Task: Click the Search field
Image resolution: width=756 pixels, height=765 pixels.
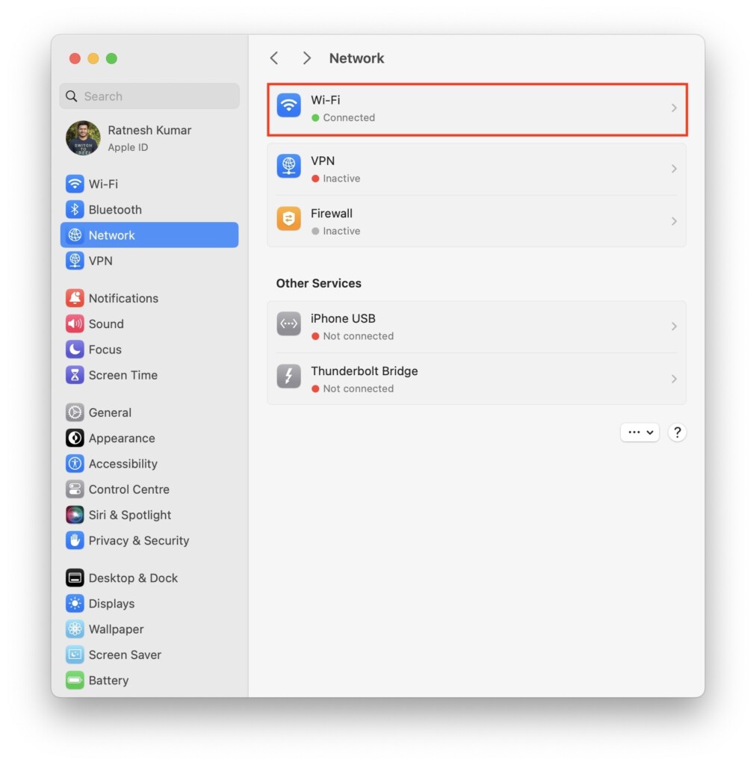Action: 149,96
